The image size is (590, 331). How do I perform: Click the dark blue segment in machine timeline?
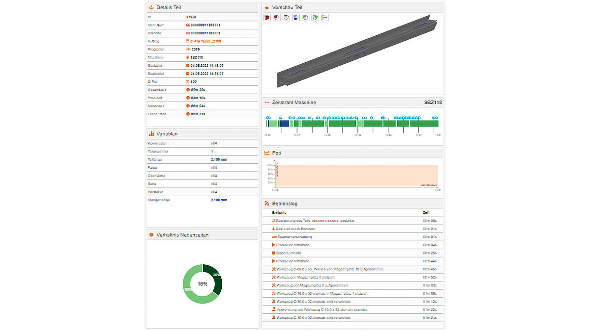click(284, 124)
